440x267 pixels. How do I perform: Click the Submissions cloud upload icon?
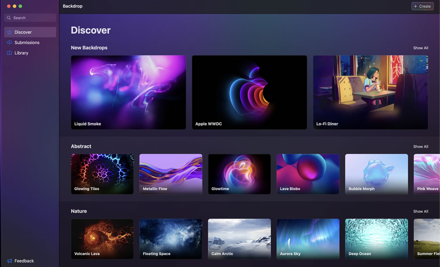[9, 43]
